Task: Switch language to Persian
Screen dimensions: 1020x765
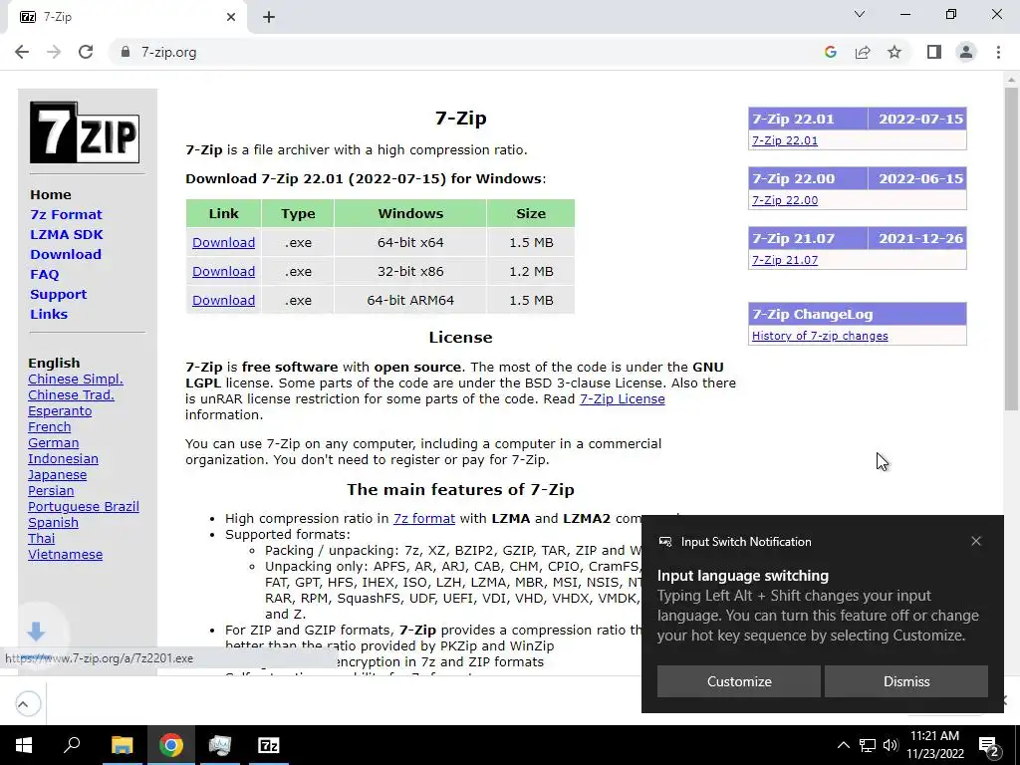Action: 51,490
